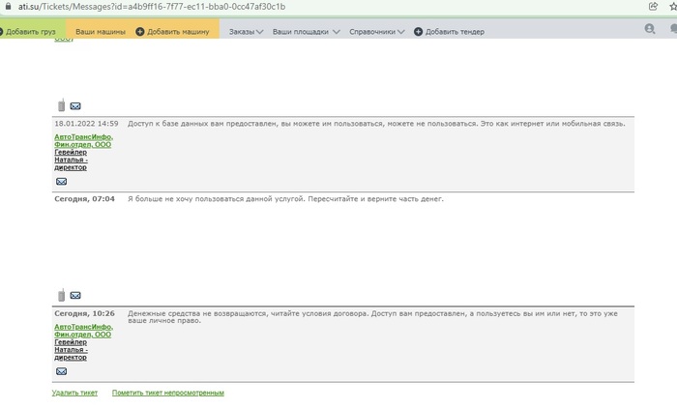Click plus icon beside Добавить тендер
This screenshot has height=409, width=677.
point(418,32)
